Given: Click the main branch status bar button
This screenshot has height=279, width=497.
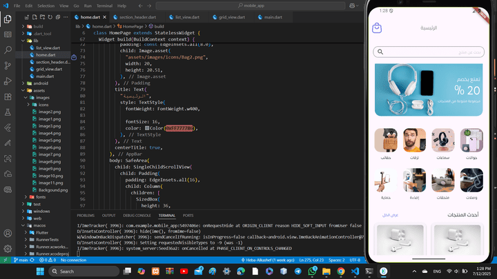Looking at the screenshot, I should click(x=19, y=260).
